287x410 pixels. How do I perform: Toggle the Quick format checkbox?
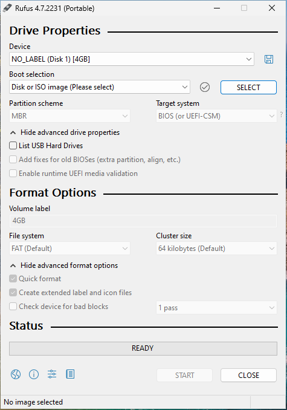tap(13, 279)
